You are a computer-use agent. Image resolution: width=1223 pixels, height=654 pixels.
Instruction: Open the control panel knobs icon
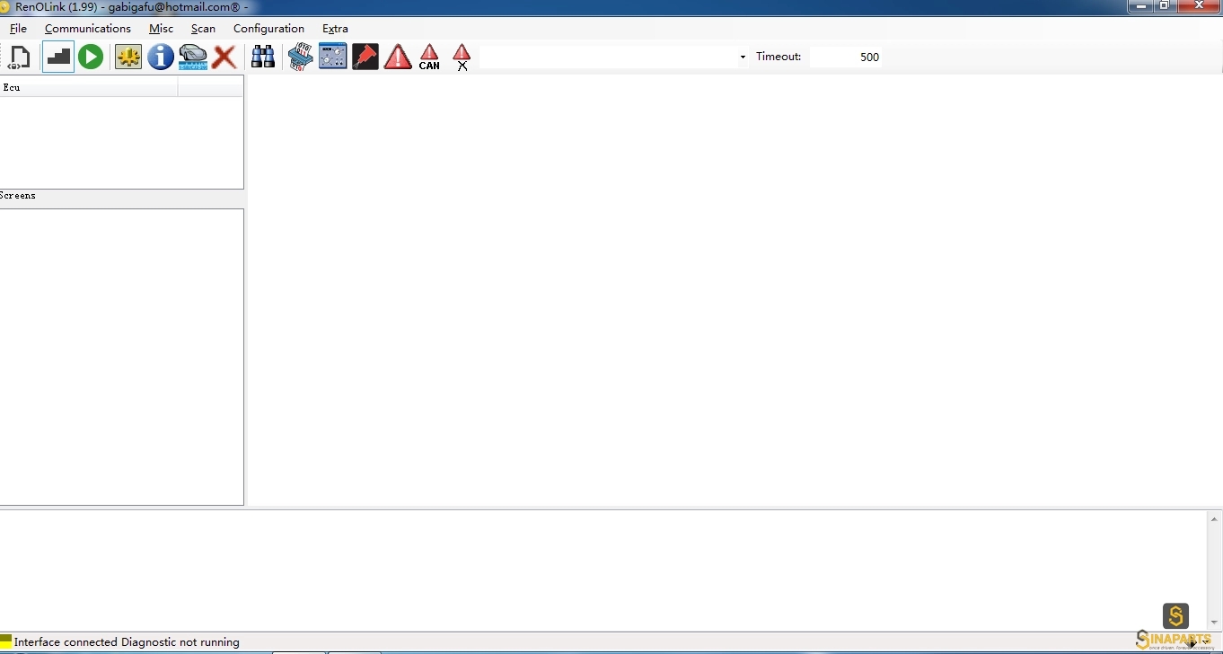(x=333, y=57)
